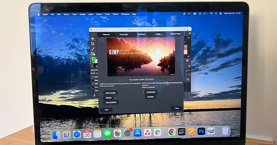Image resolution: width=277 pixels, height=145 pixels.
Task: Open Messages from the Dock
Action: coord(107,134)
